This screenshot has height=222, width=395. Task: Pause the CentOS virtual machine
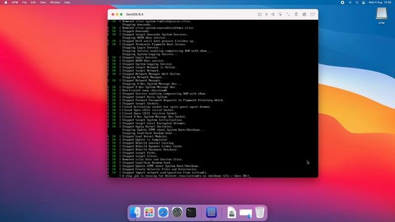pyautogui.click(x=267, y=14)
